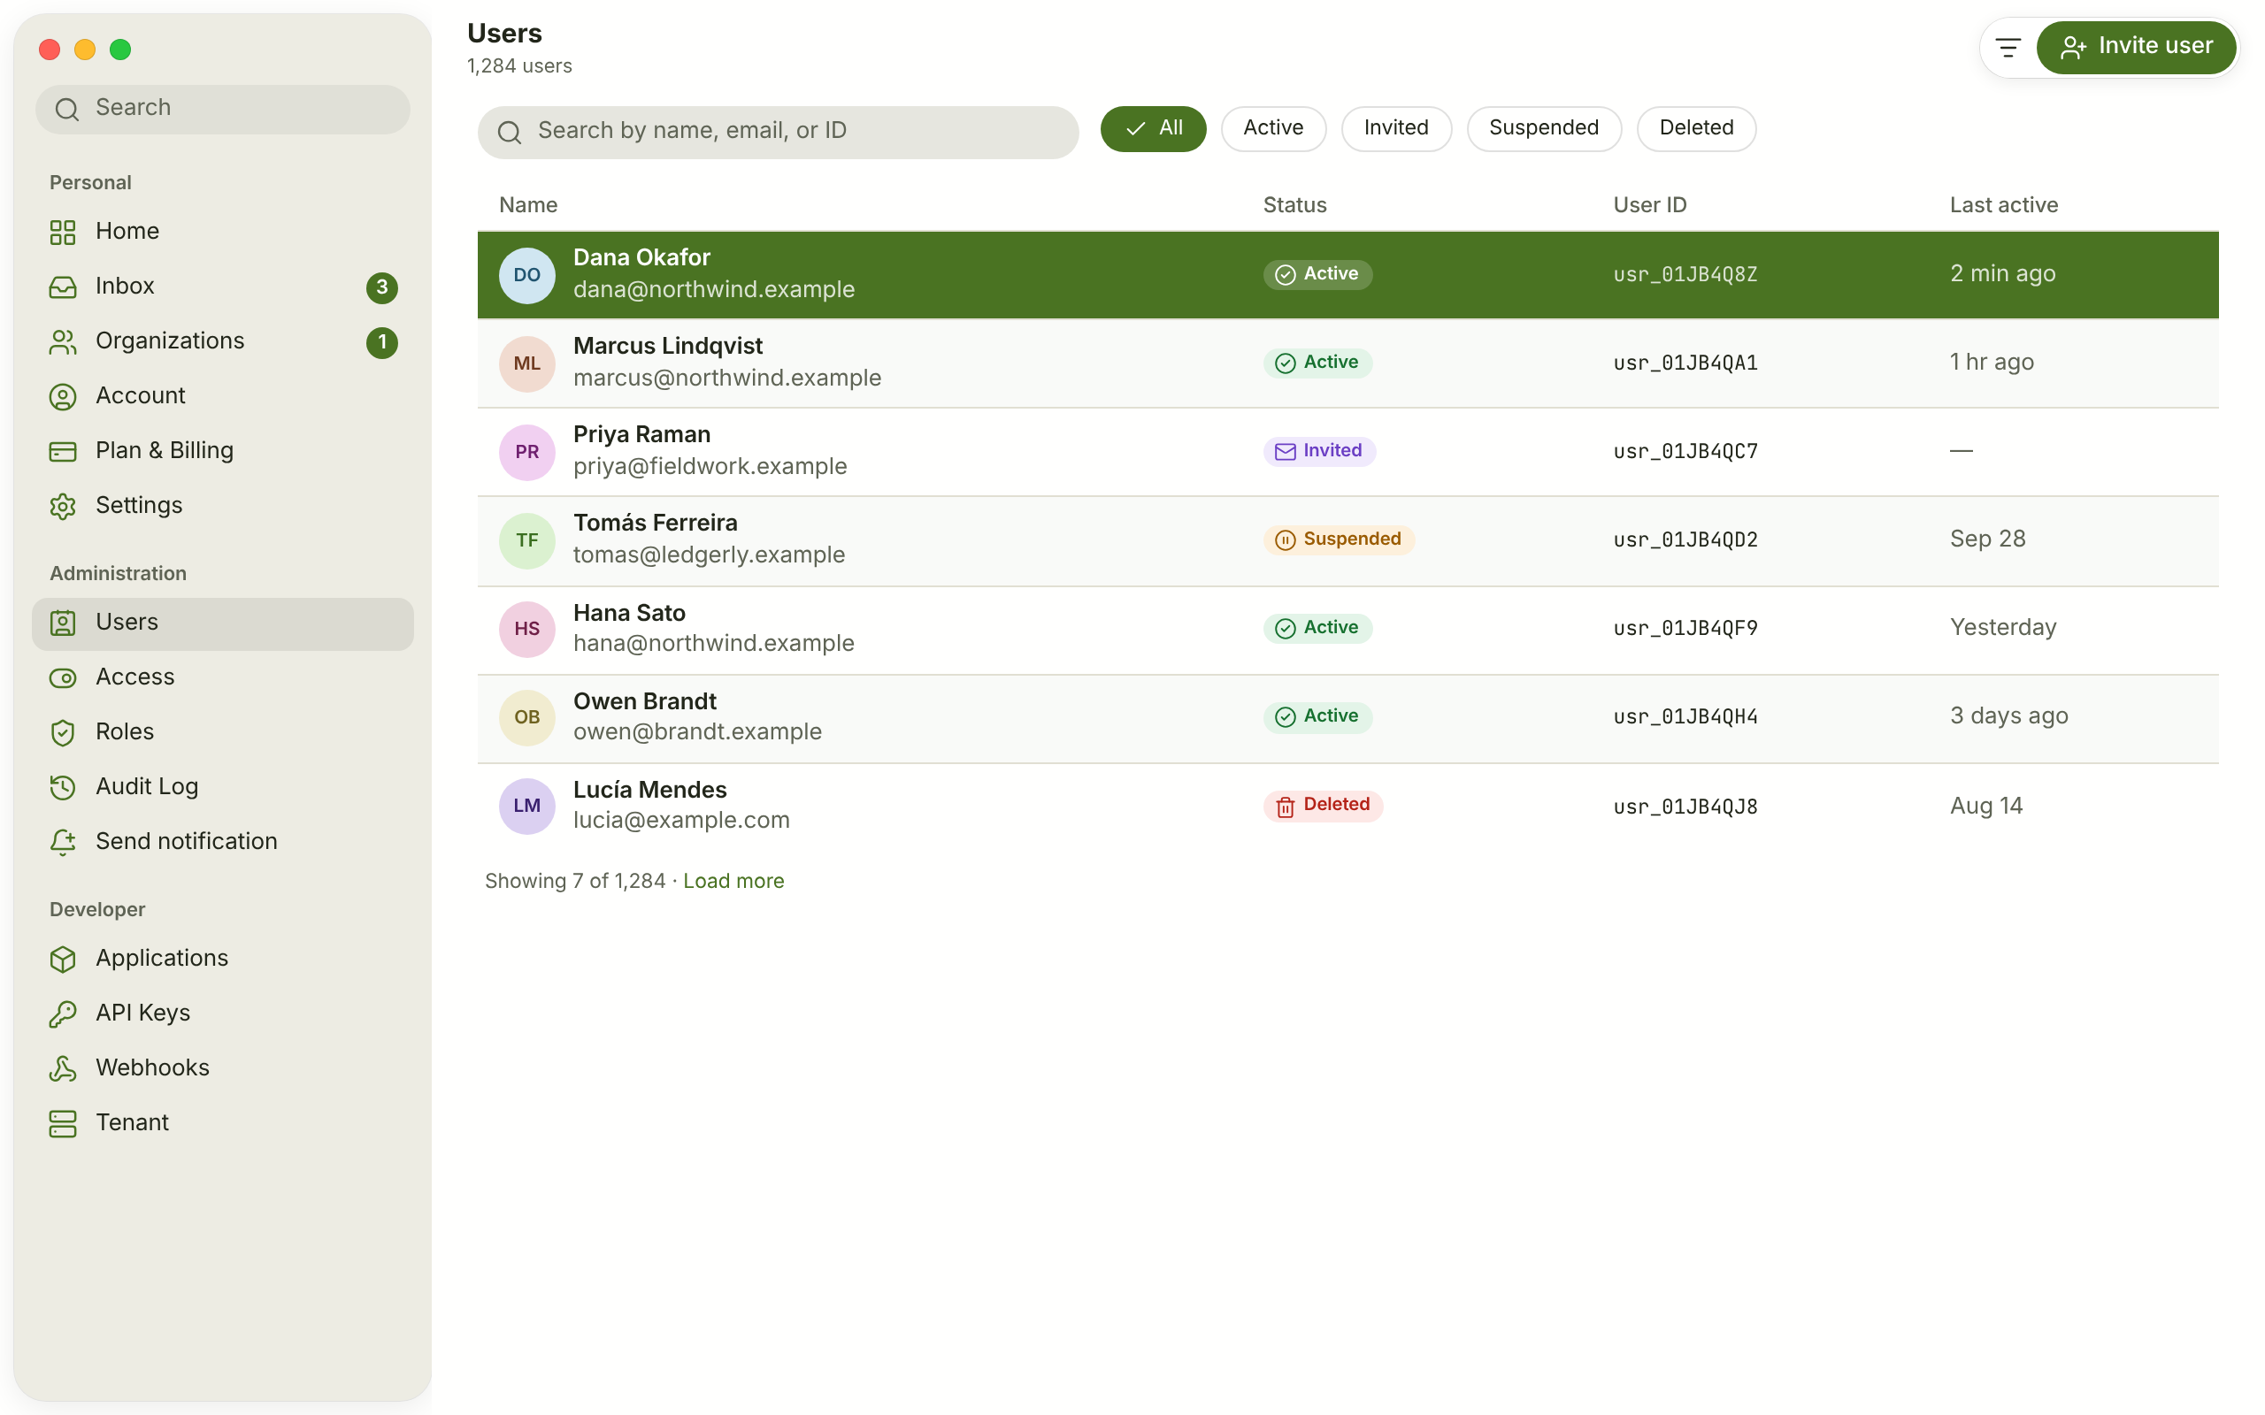Click the Inbox tray icon
The width and height of the screenshot is (2265, 1415).
pos(63,287)
